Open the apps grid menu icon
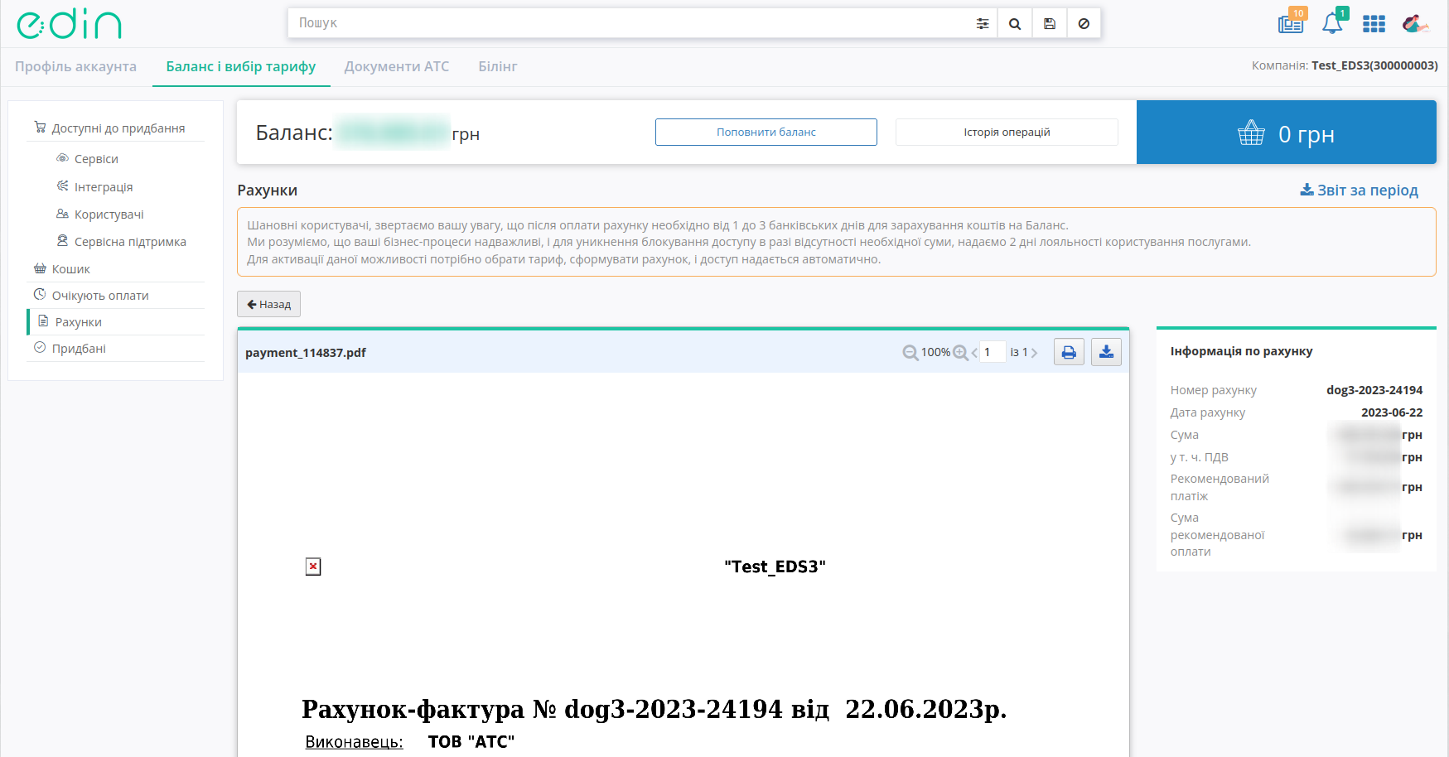Screen dimensions: 1449x757 click(x=1374, y=24)
